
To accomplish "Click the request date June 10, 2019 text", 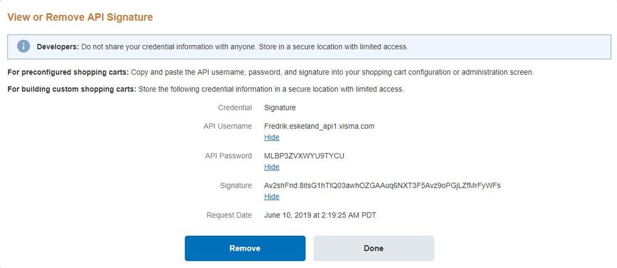I will [320, 215].
